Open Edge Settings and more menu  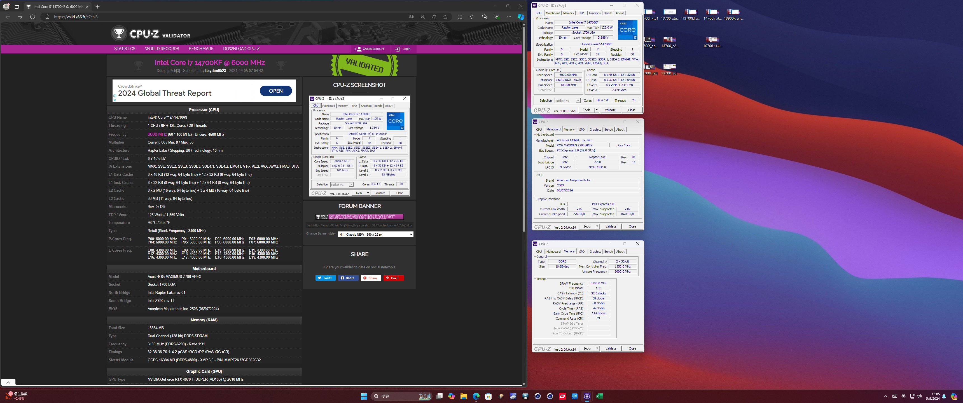[x=509, y=17]
